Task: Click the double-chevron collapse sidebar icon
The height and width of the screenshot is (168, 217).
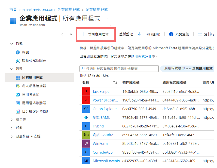Action: click(71, 34)
